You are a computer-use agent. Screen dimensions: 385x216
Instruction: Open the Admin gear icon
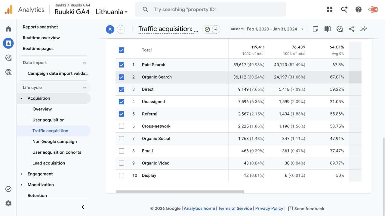8,203
